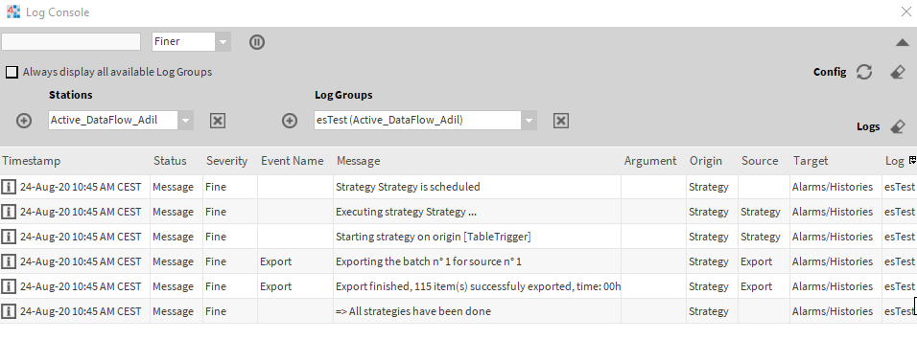Collapse the filter panel with up arrow
917x363 pixels.
tap(902, 42)
